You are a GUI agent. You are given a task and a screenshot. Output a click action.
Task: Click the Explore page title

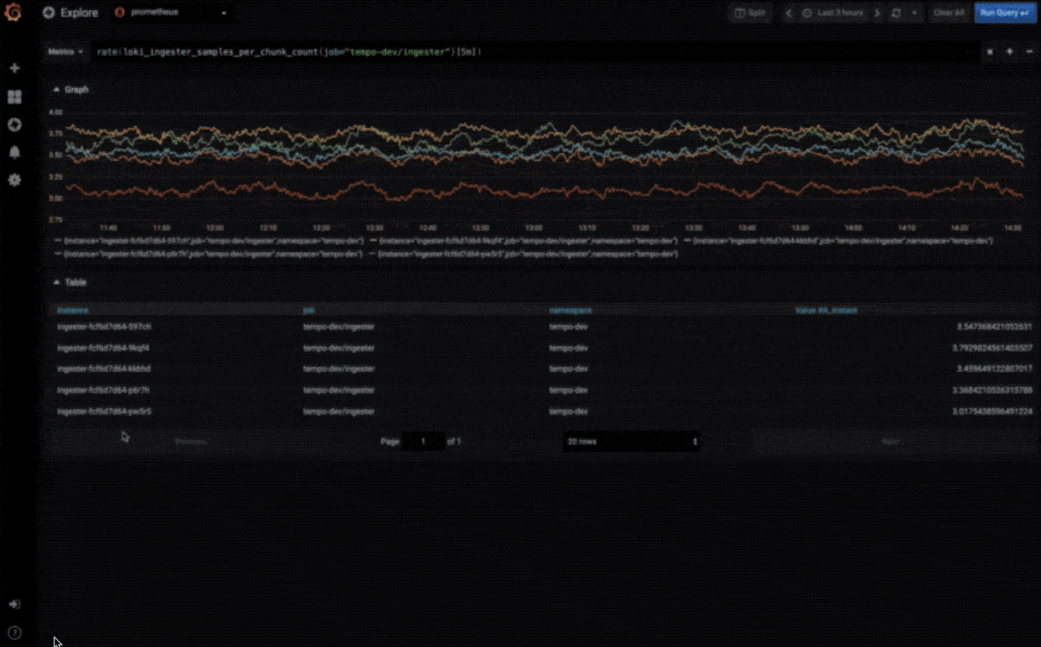pyautogui.click(x=79, y=12)
